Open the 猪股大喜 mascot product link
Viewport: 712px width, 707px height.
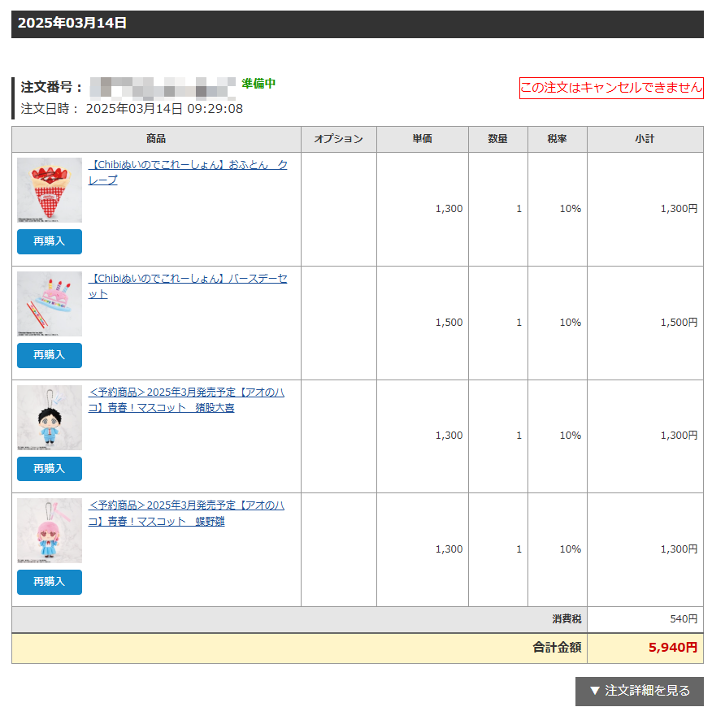coord(186,400)
